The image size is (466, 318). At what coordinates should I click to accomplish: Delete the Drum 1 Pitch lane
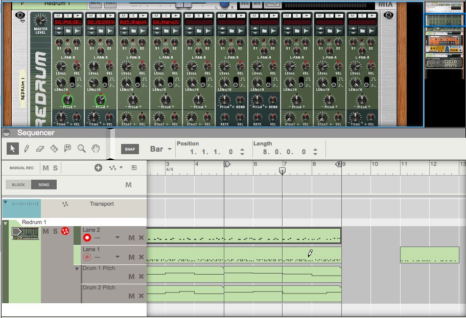click(141, 277)
